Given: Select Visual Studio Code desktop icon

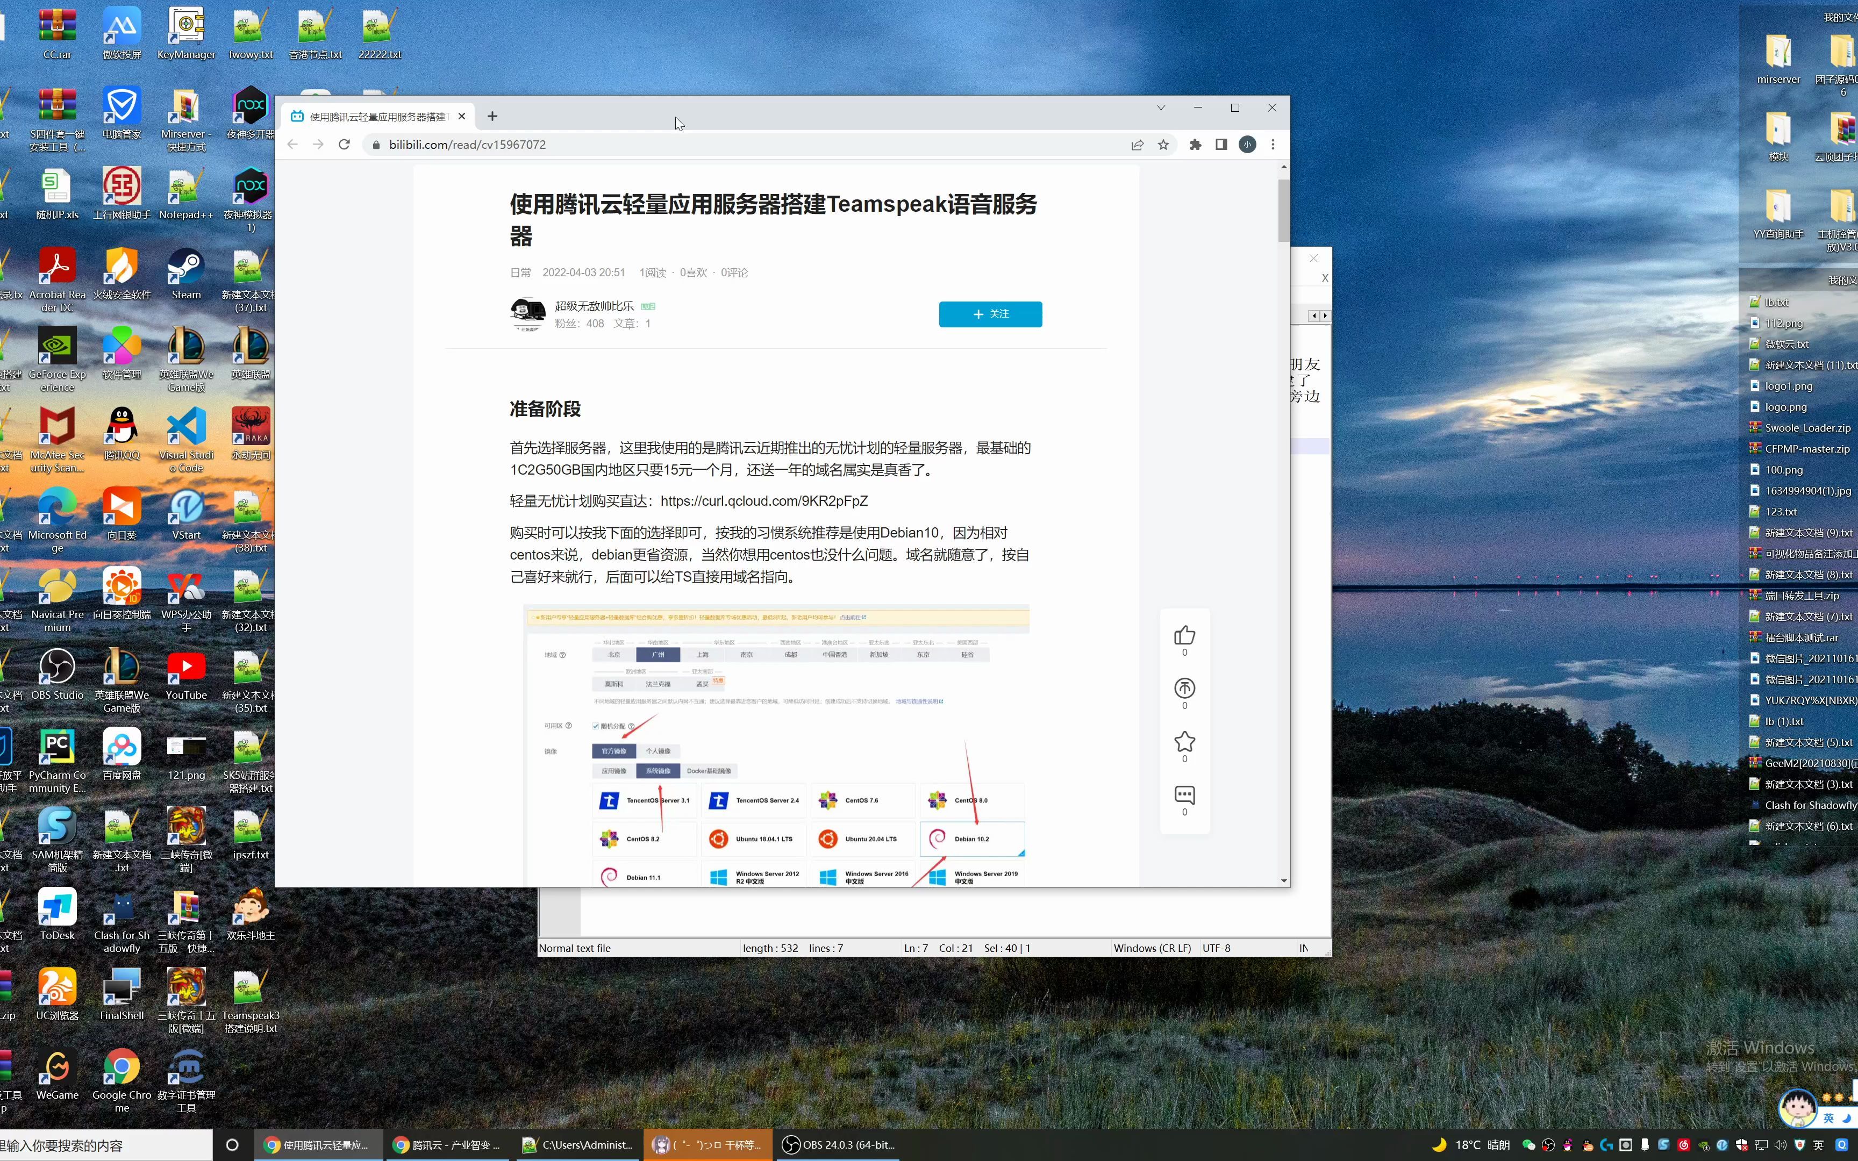Looking at the screenshot, I should tap(186, 440).
